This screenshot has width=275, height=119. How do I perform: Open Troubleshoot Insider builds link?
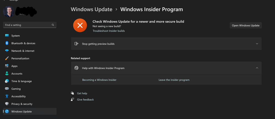(x=109, y=31)
